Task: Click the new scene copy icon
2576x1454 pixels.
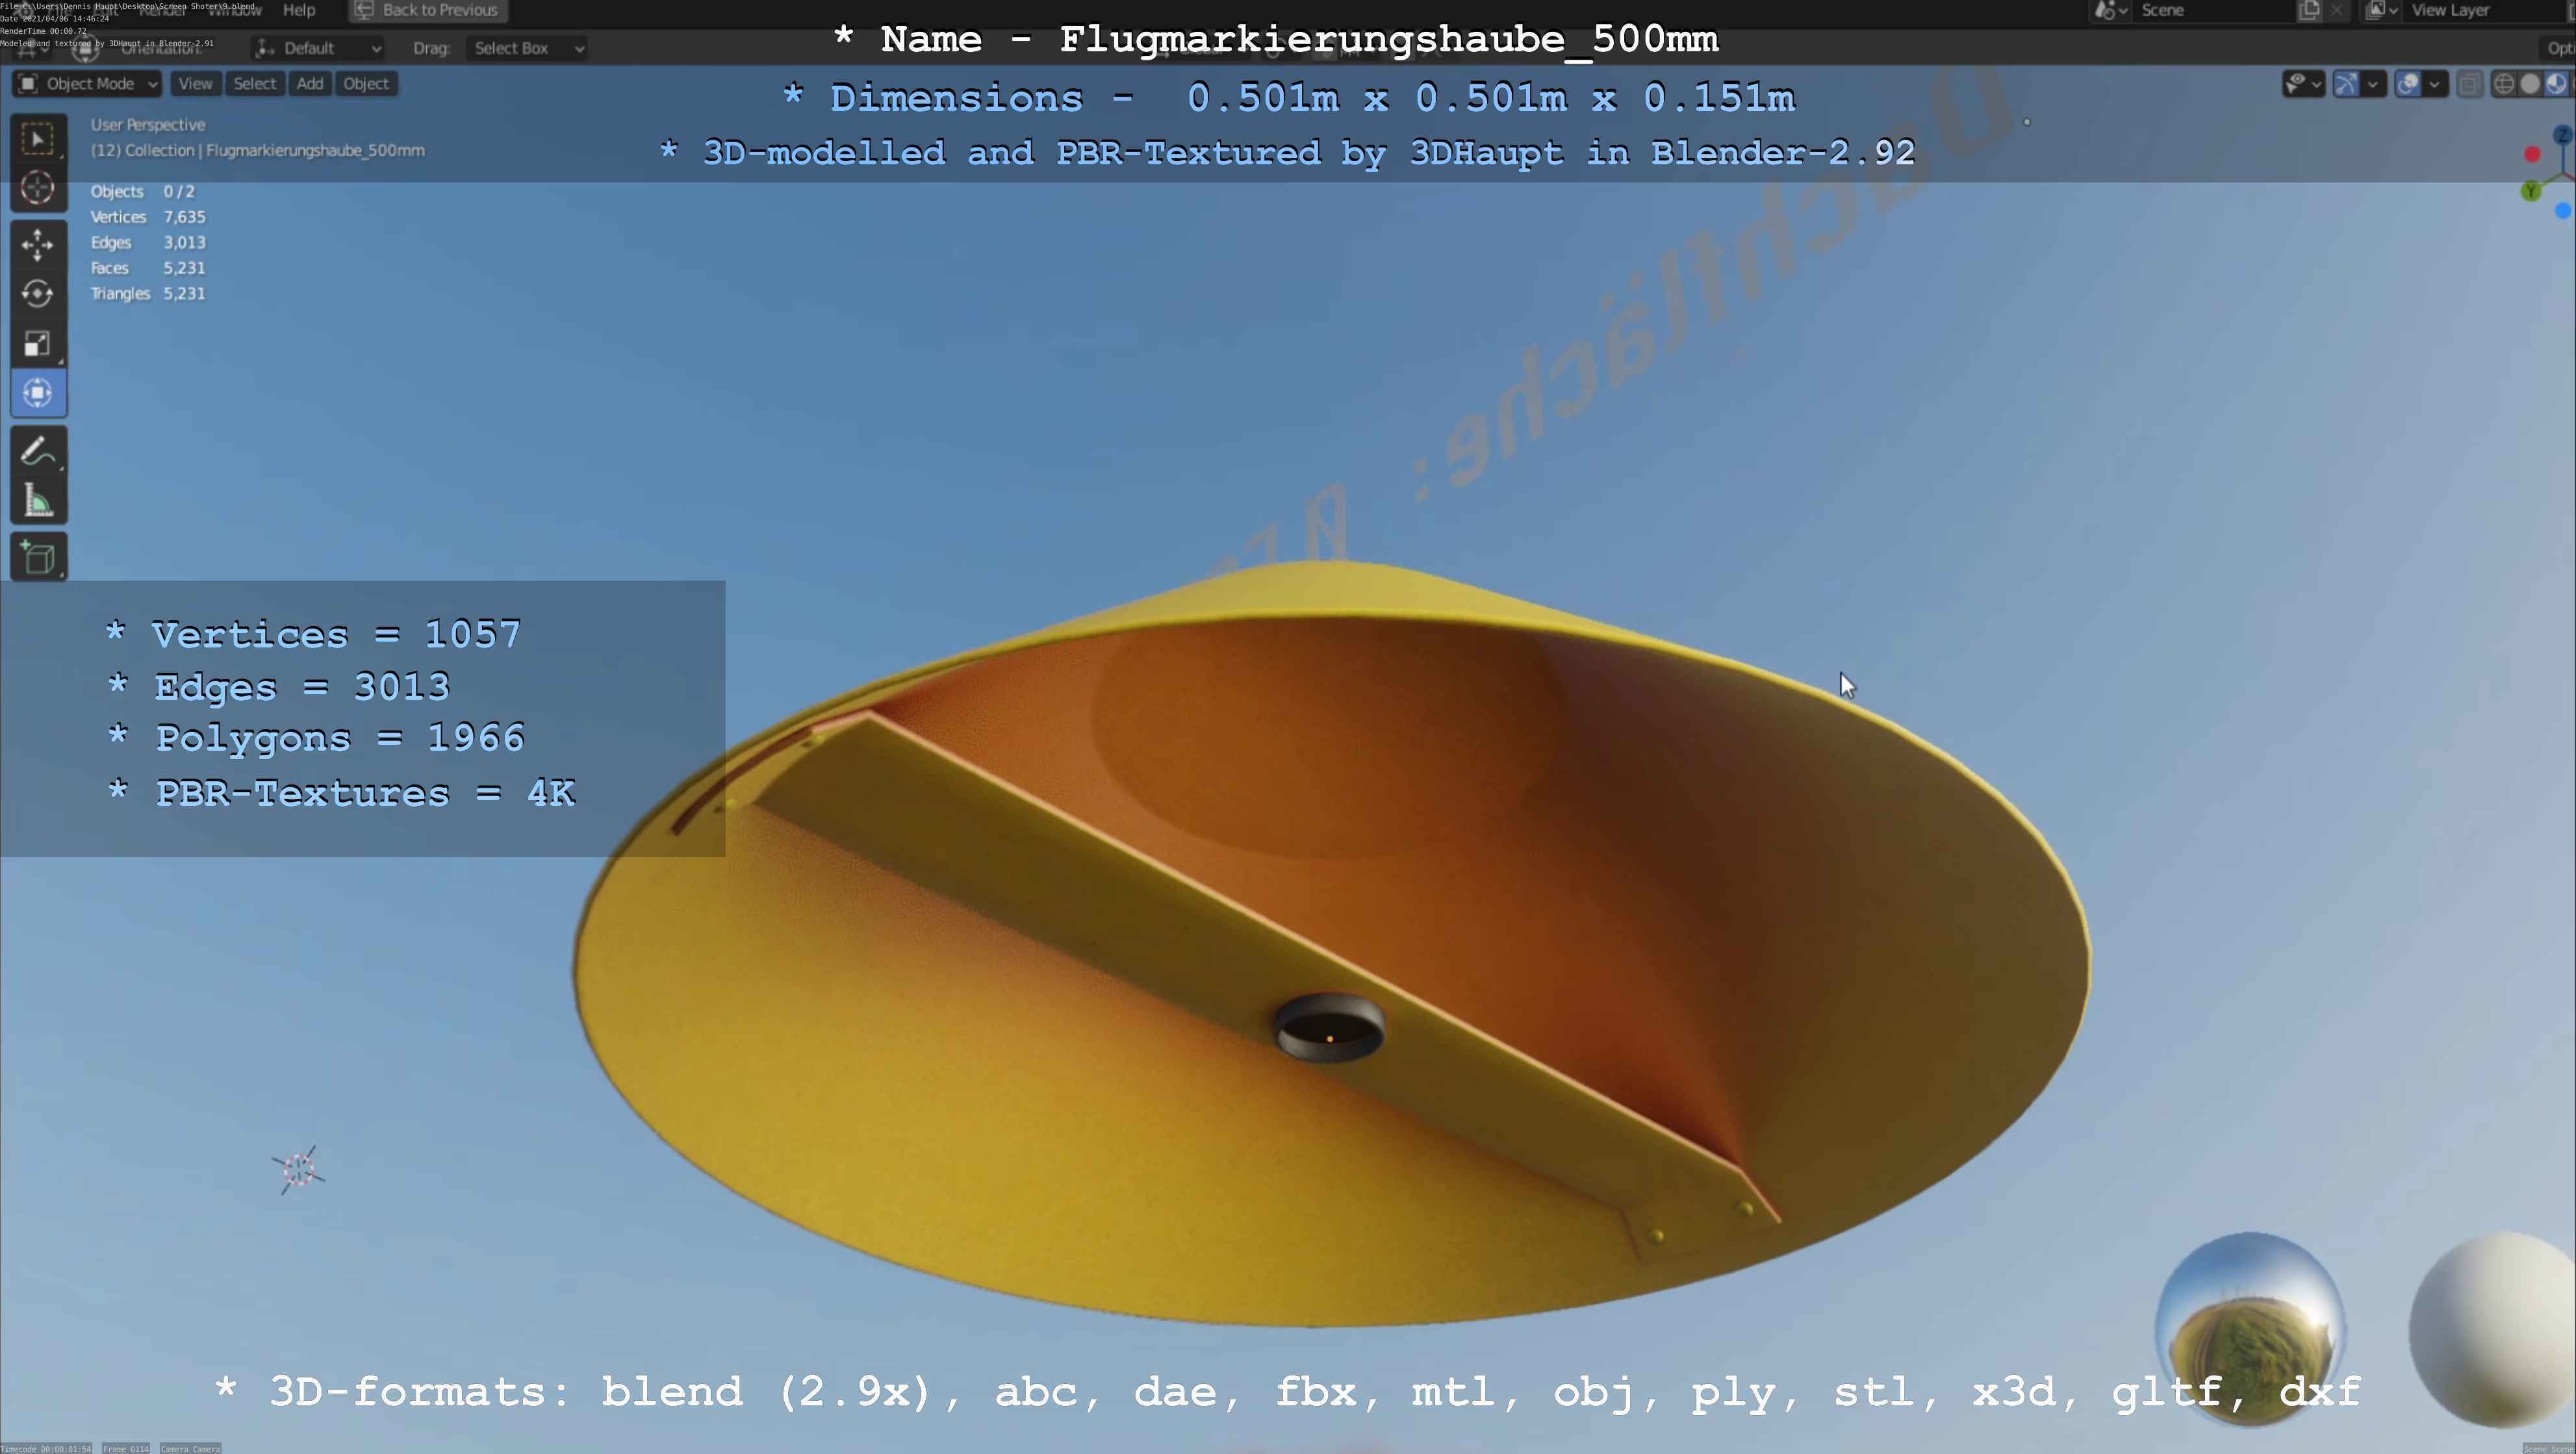Action: click(x=2309, y=10)
